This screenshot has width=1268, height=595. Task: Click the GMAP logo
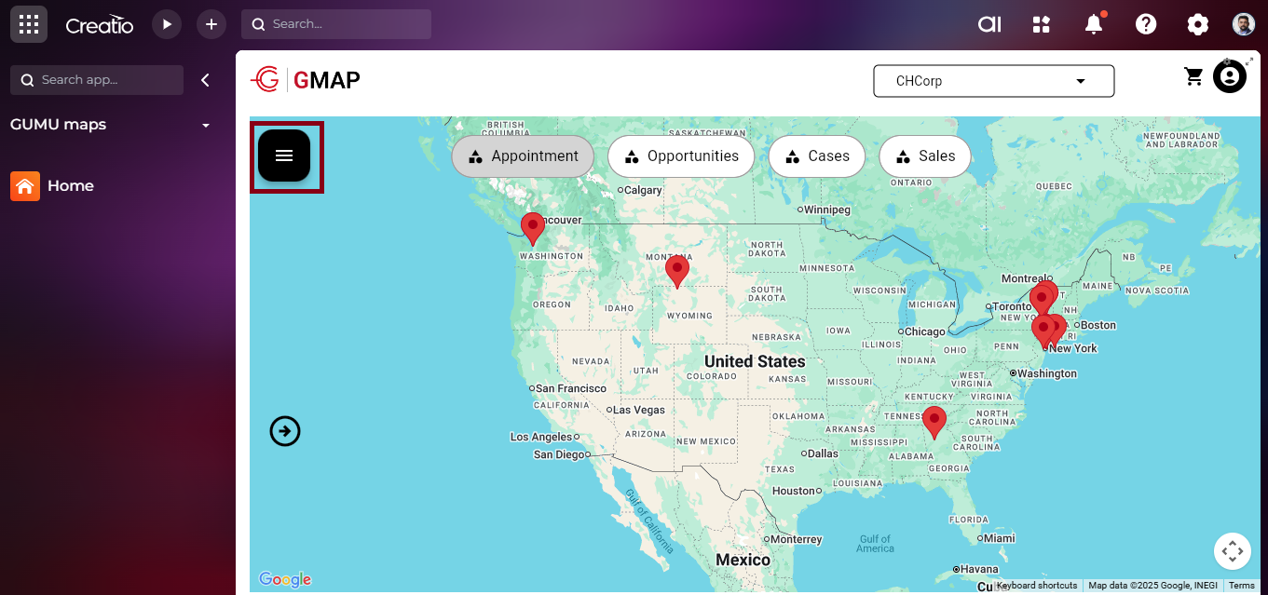(306, 80)
